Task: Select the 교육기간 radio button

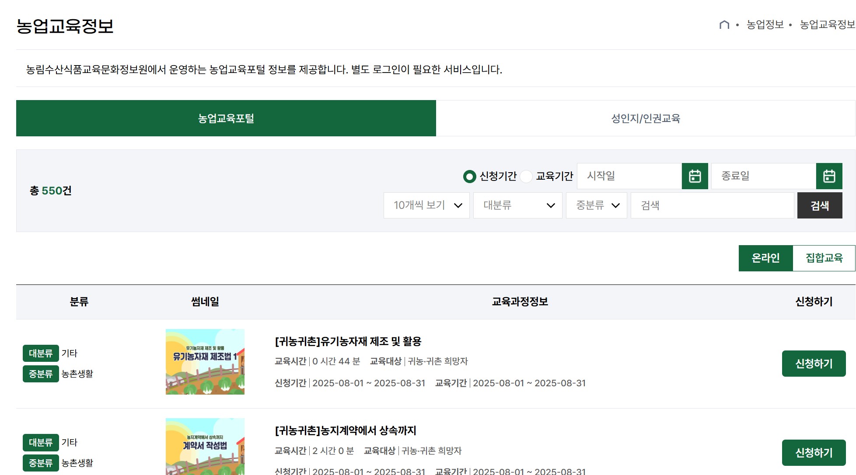Action: tap(526, 177)
